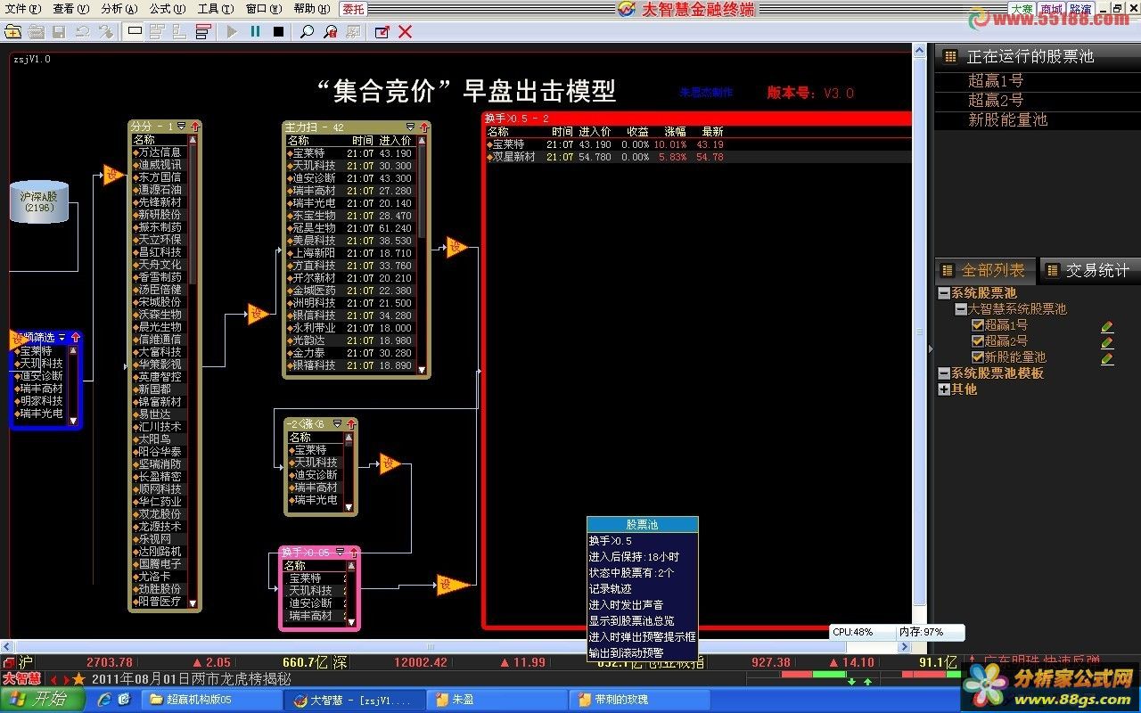1141x713 pixels.
Task: Pause the running model from the toolbar
Action: (x=255, y=31)
